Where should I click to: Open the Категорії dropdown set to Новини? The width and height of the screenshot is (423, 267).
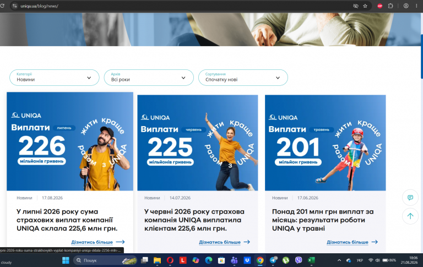click(54, 78)
